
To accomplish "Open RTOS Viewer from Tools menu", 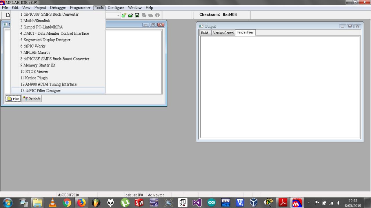I will point(58,72).
